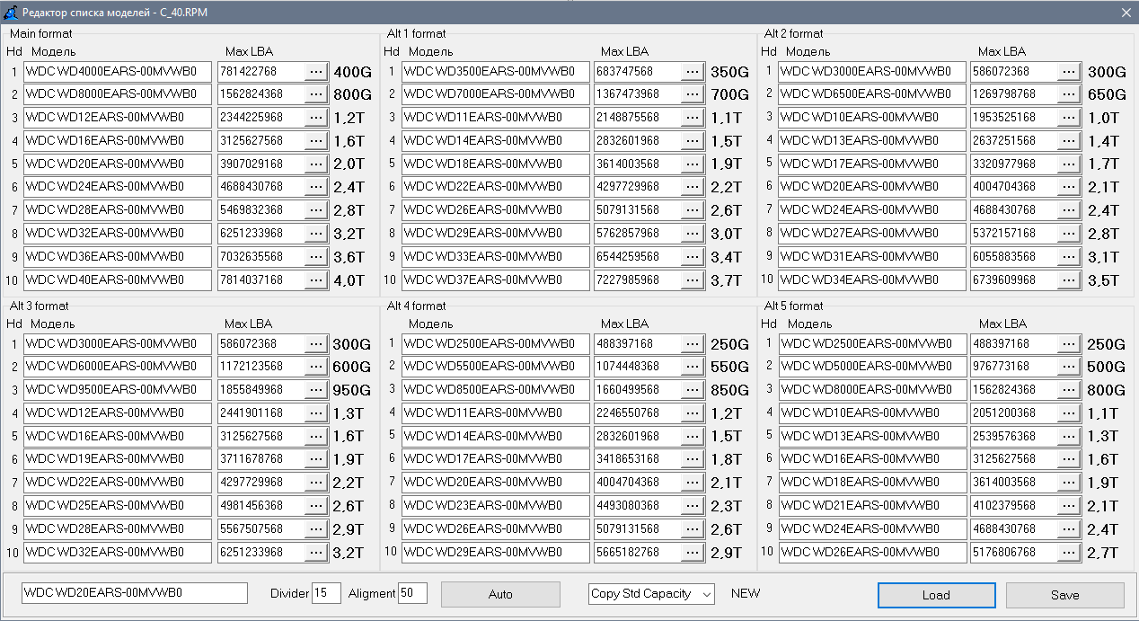This screenshot has height=621, width=1139.
Task: Click the '...' button beside Max LBA 1074448368
Action: [693, 367]
